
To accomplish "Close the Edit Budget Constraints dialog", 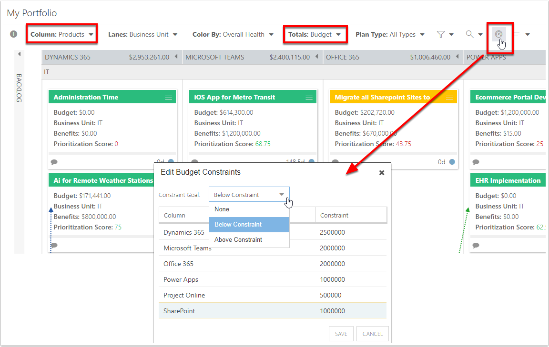I will [382, 172].
